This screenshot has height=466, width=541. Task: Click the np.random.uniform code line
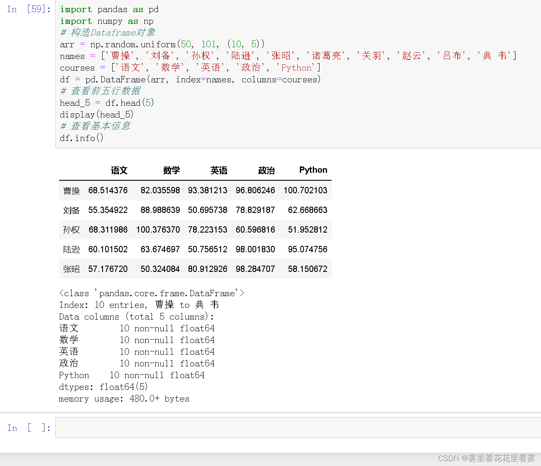coord(162,44)
